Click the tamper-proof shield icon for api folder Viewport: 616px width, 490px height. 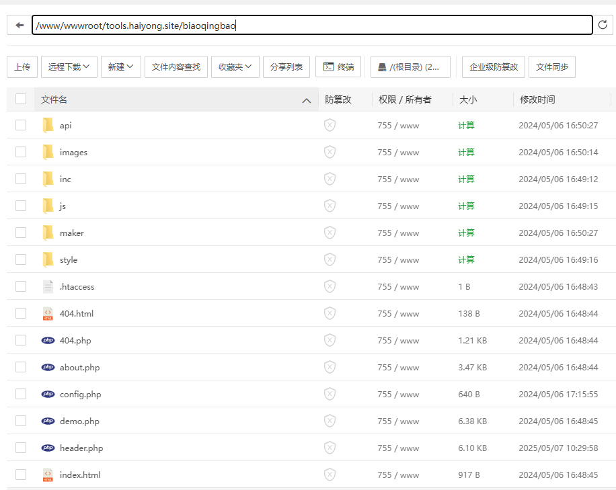[330, 125]
